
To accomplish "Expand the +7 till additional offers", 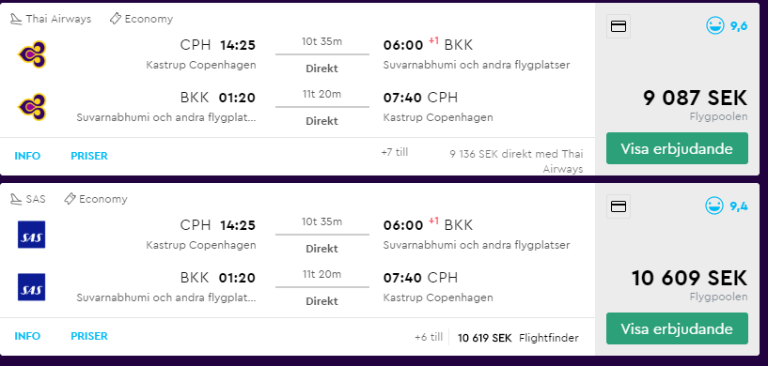I will 394,152.
